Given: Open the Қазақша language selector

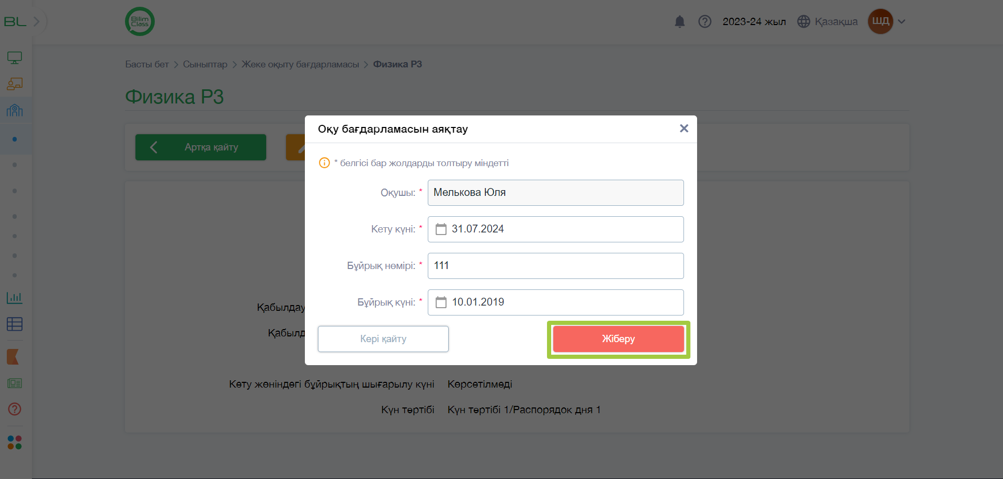Looking at the screenshot, I should click(x=827, y=21).
